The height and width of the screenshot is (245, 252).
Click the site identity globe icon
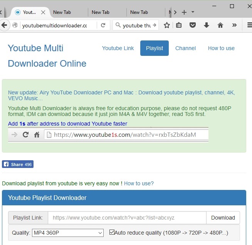pos(15,25)
